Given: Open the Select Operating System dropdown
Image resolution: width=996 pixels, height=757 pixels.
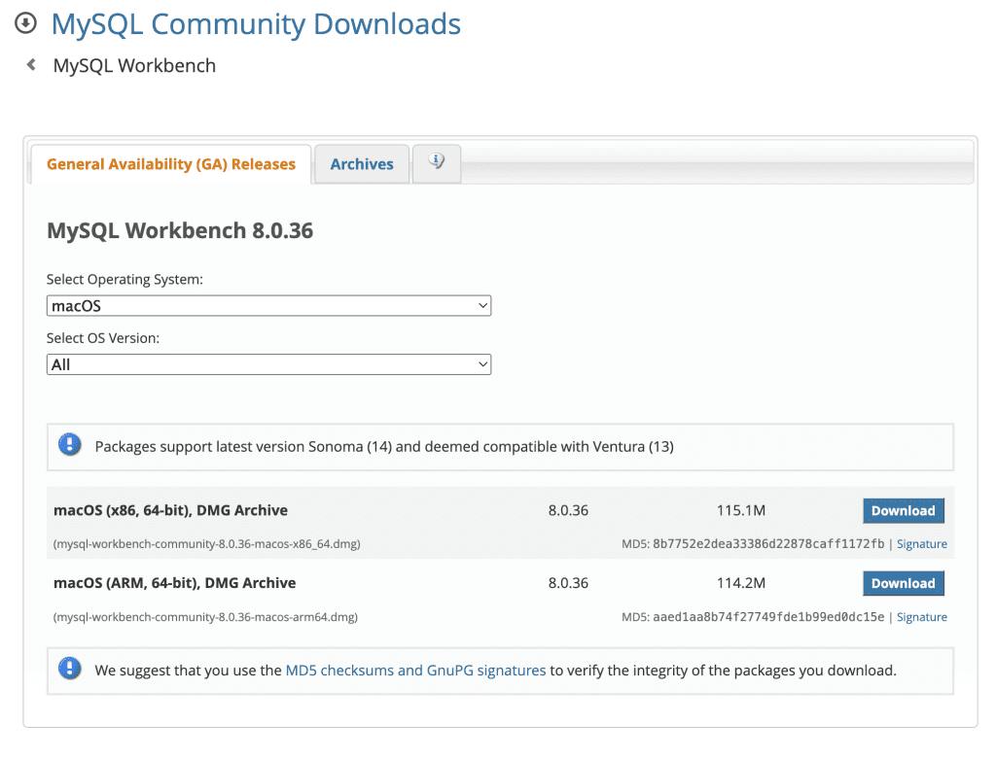Looking at the screenshot, I should click(268, 306).
